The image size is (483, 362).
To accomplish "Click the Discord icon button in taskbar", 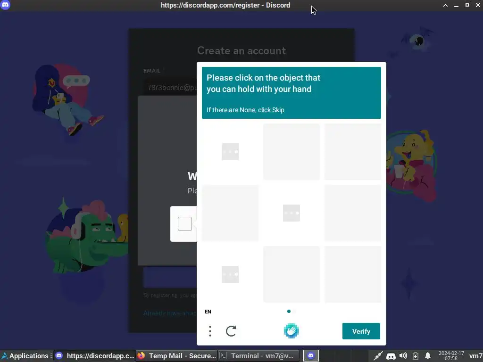I will pyautogui.click(x=311, y=356).
